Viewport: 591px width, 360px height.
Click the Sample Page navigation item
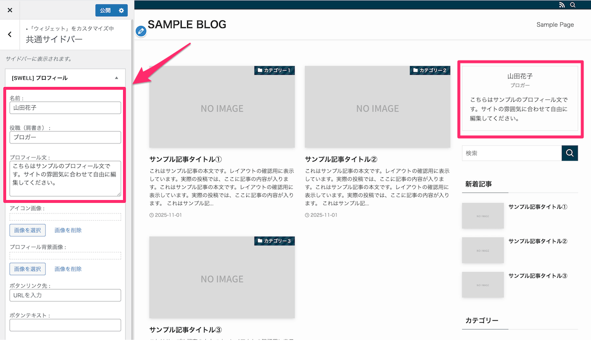click(x=555, y=24)
